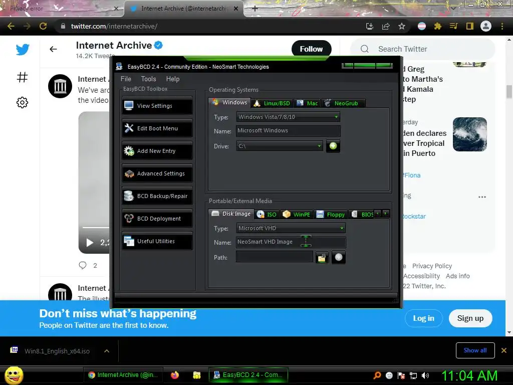Select the WinPE tab
Image resolution: width=513 pixels, height=385 pixels.
click(x=297, y=215)
